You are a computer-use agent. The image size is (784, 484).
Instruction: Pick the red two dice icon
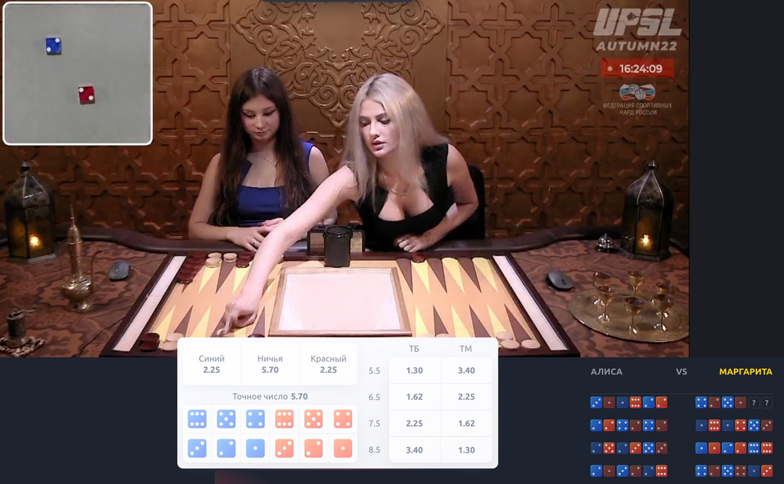314,449
